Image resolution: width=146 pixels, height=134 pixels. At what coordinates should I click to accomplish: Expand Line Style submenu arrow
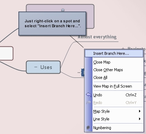point(140,119)
